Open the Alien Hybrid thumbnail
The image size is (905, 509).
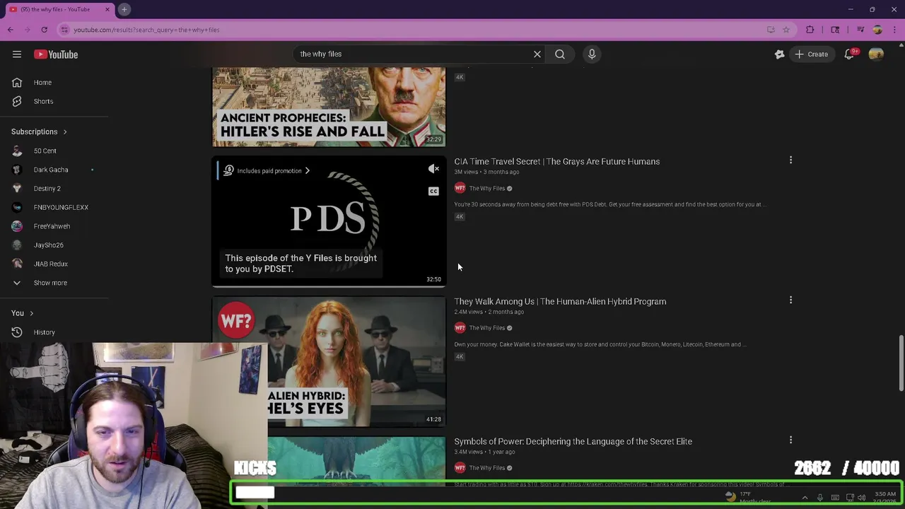pos(329,361)
